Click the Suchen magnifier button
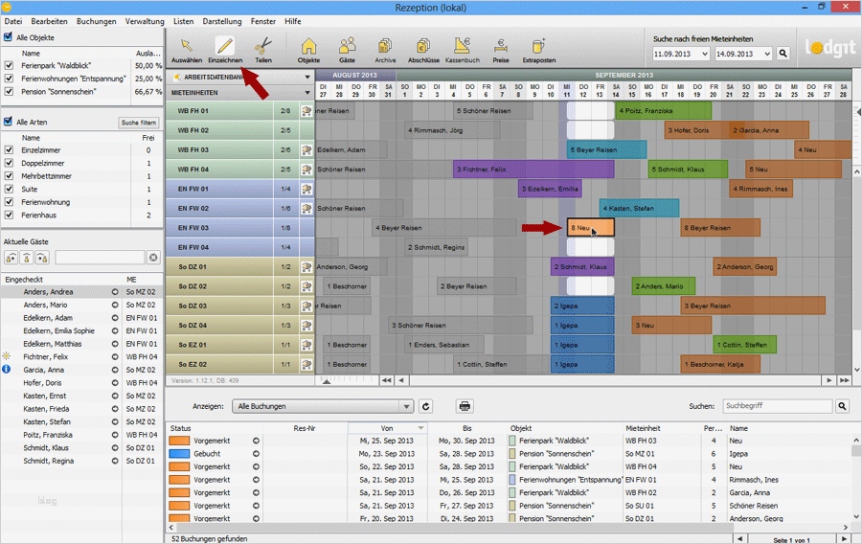Viewport: 862px width, 544px height. tap(842, 406)
